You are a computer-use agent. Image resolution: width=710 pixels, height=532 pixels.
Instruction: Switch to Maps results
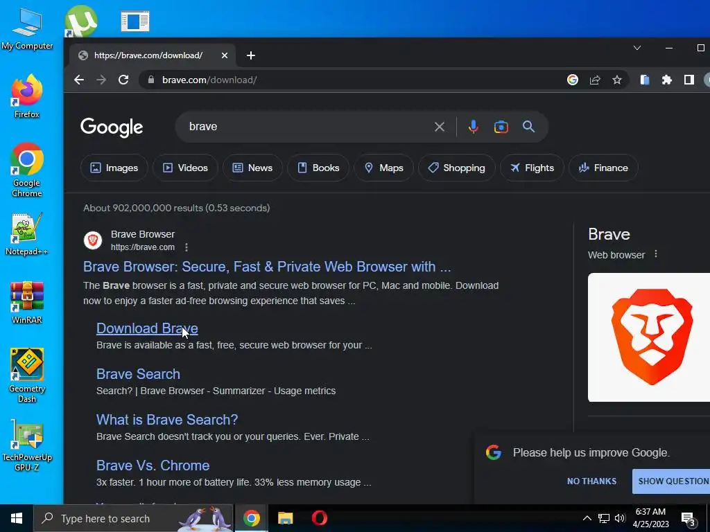point(384,168)
